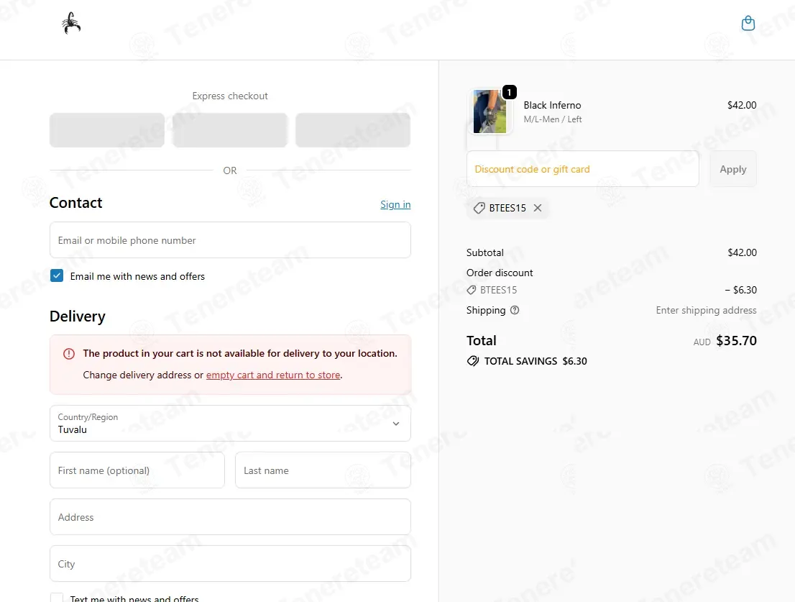The height and width of the screenshot is (602, 795).
Task: Click the − $6.30 discount amount
Action: pyautogui.click(x=741, y=290)
